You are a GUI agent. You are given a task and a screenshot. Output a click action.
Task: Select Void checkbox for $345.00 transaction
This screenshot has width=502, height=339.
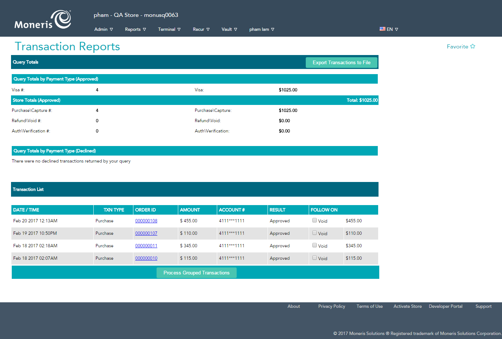[x=315, y=245]
